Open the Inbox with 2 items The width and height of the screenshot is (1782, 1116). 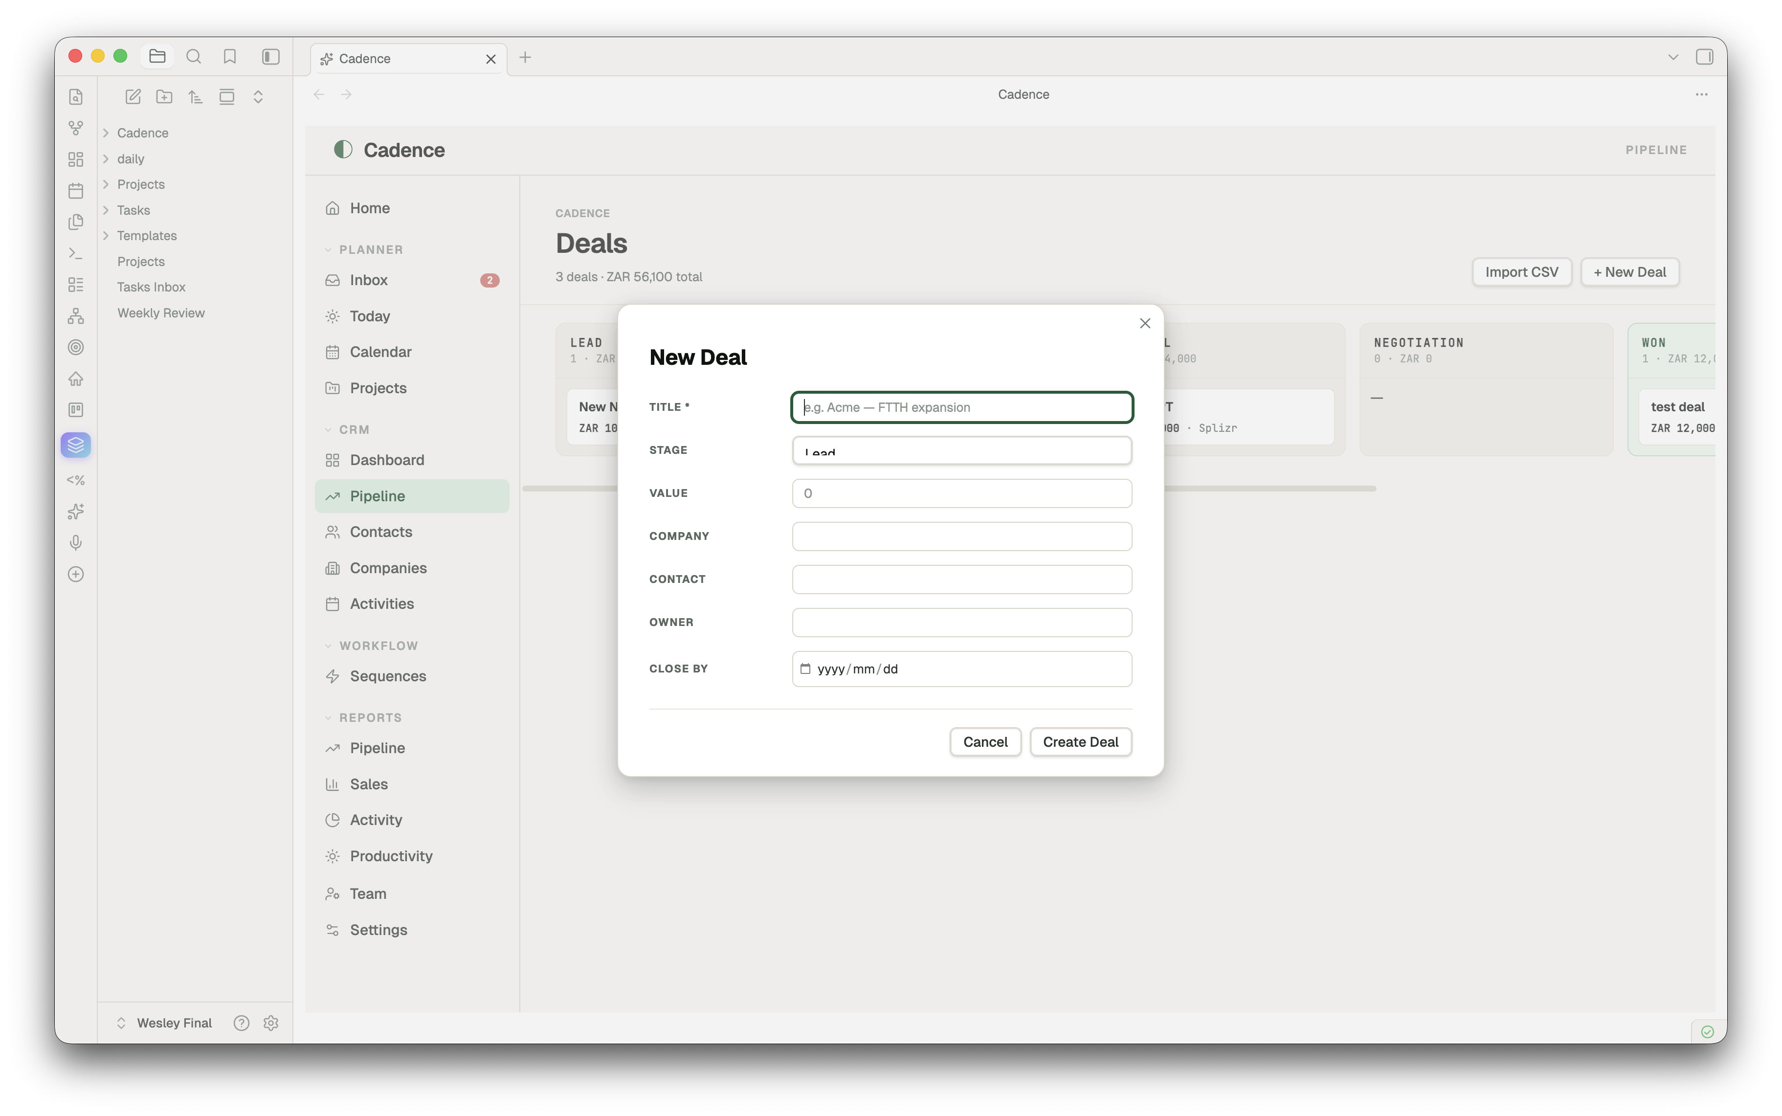coord(412,280)
